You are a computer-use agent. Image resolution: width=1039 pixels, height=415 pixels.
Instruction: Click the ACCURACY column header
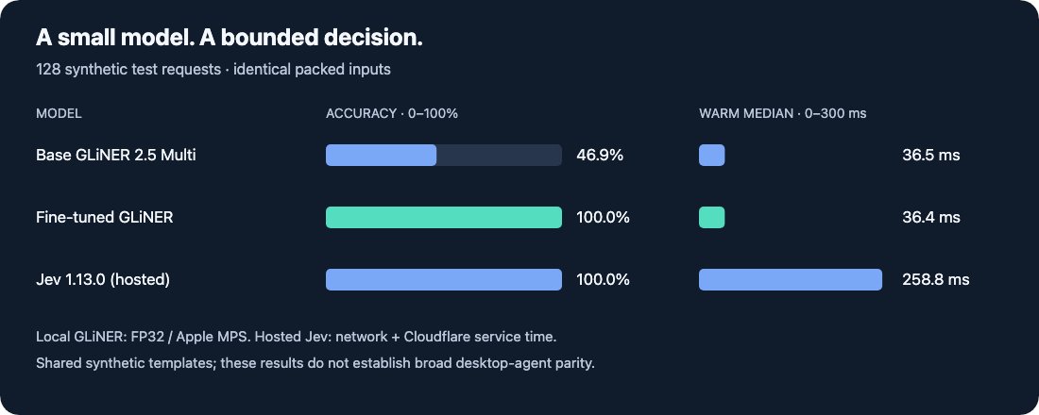[392, 114]
